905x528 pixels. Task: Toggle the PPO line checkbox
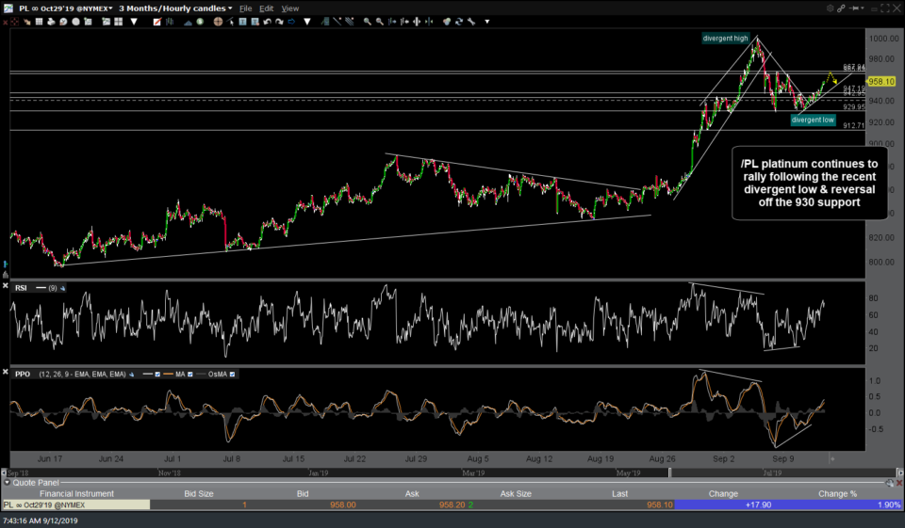(x=157, y=374)
